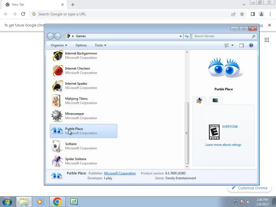The image size is (276, 207).
Task: Select the Mahjong Titans tile icon
Action: (x=56, y=101)
